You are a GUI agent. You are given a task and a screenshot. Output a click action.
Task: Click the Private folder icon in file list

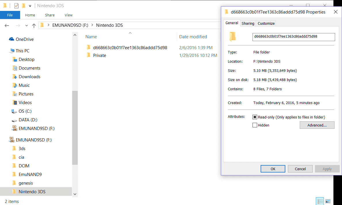(x=88, y=55)
